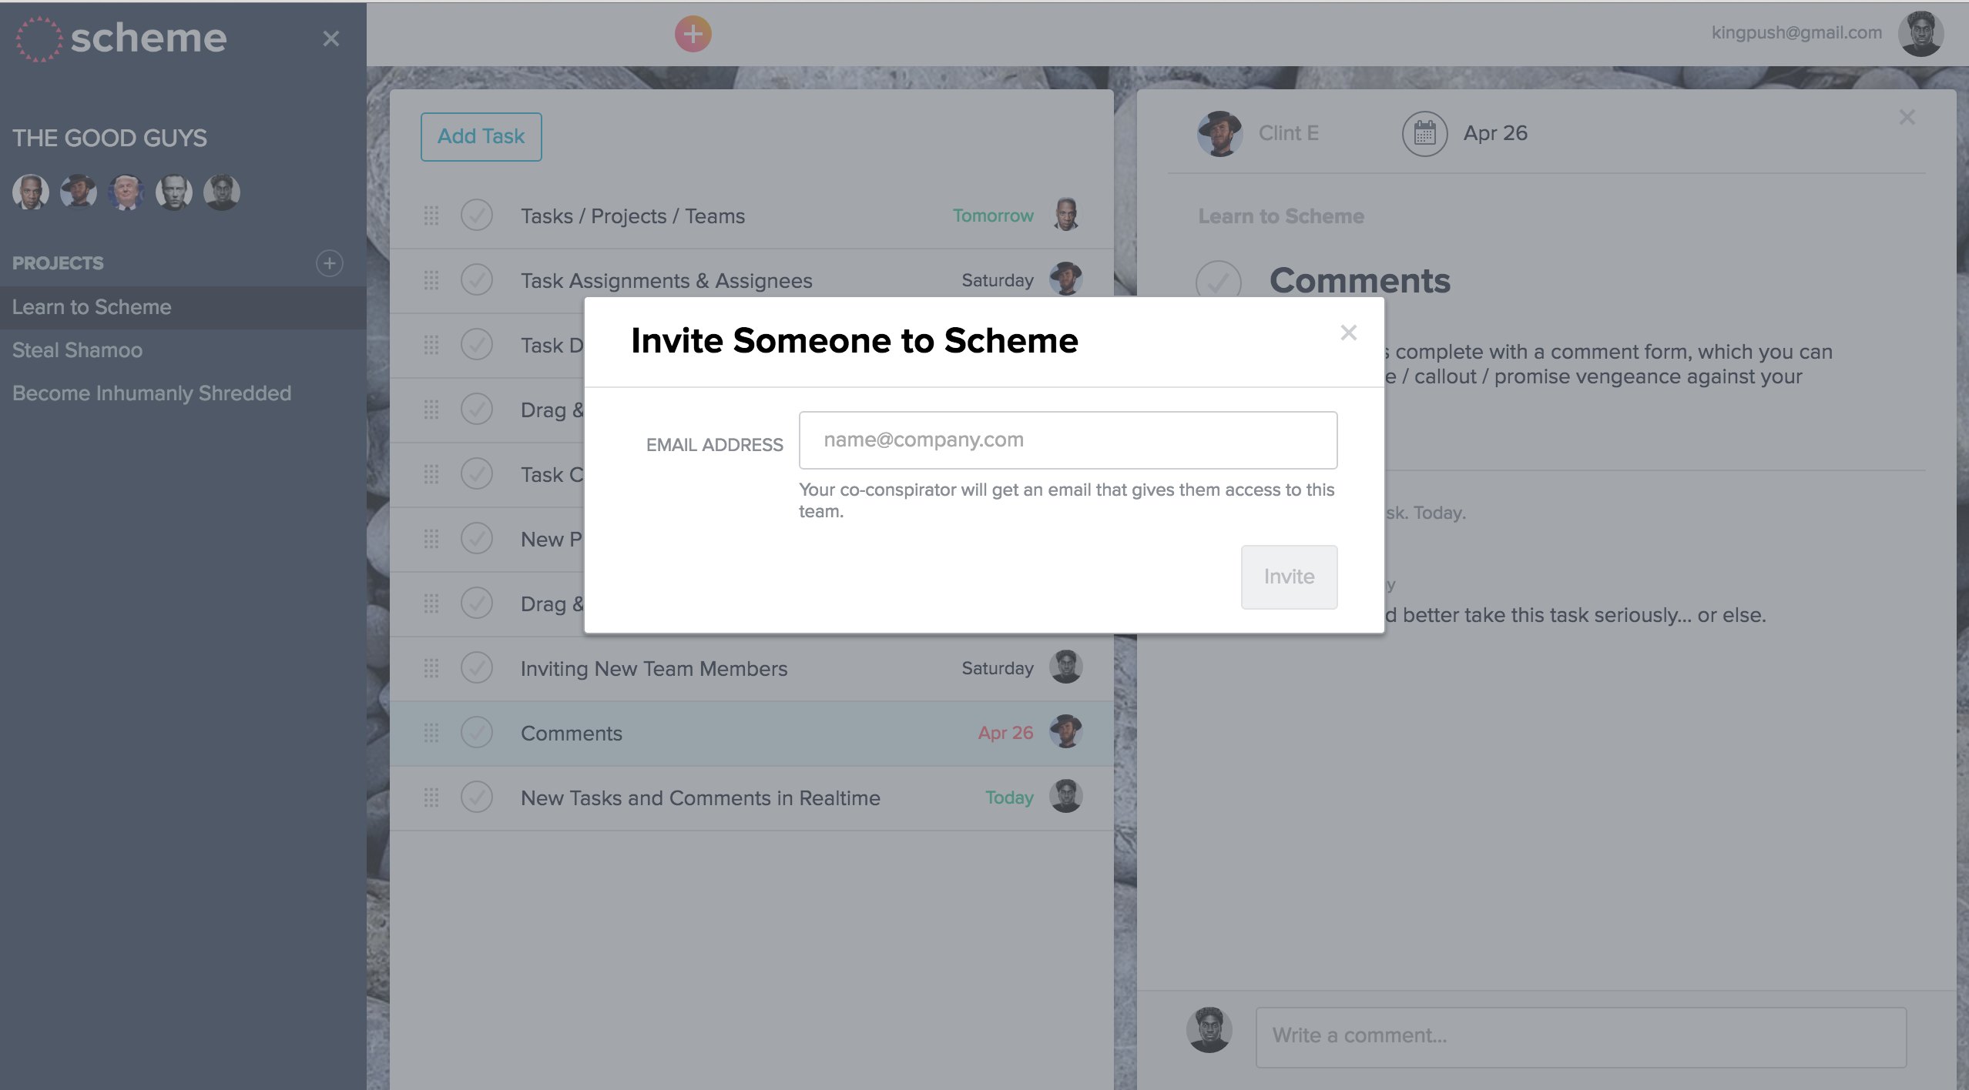Click the Learn to Scheme task header link
This screenshot has width=1969, height=1090.
(1280, 215)
